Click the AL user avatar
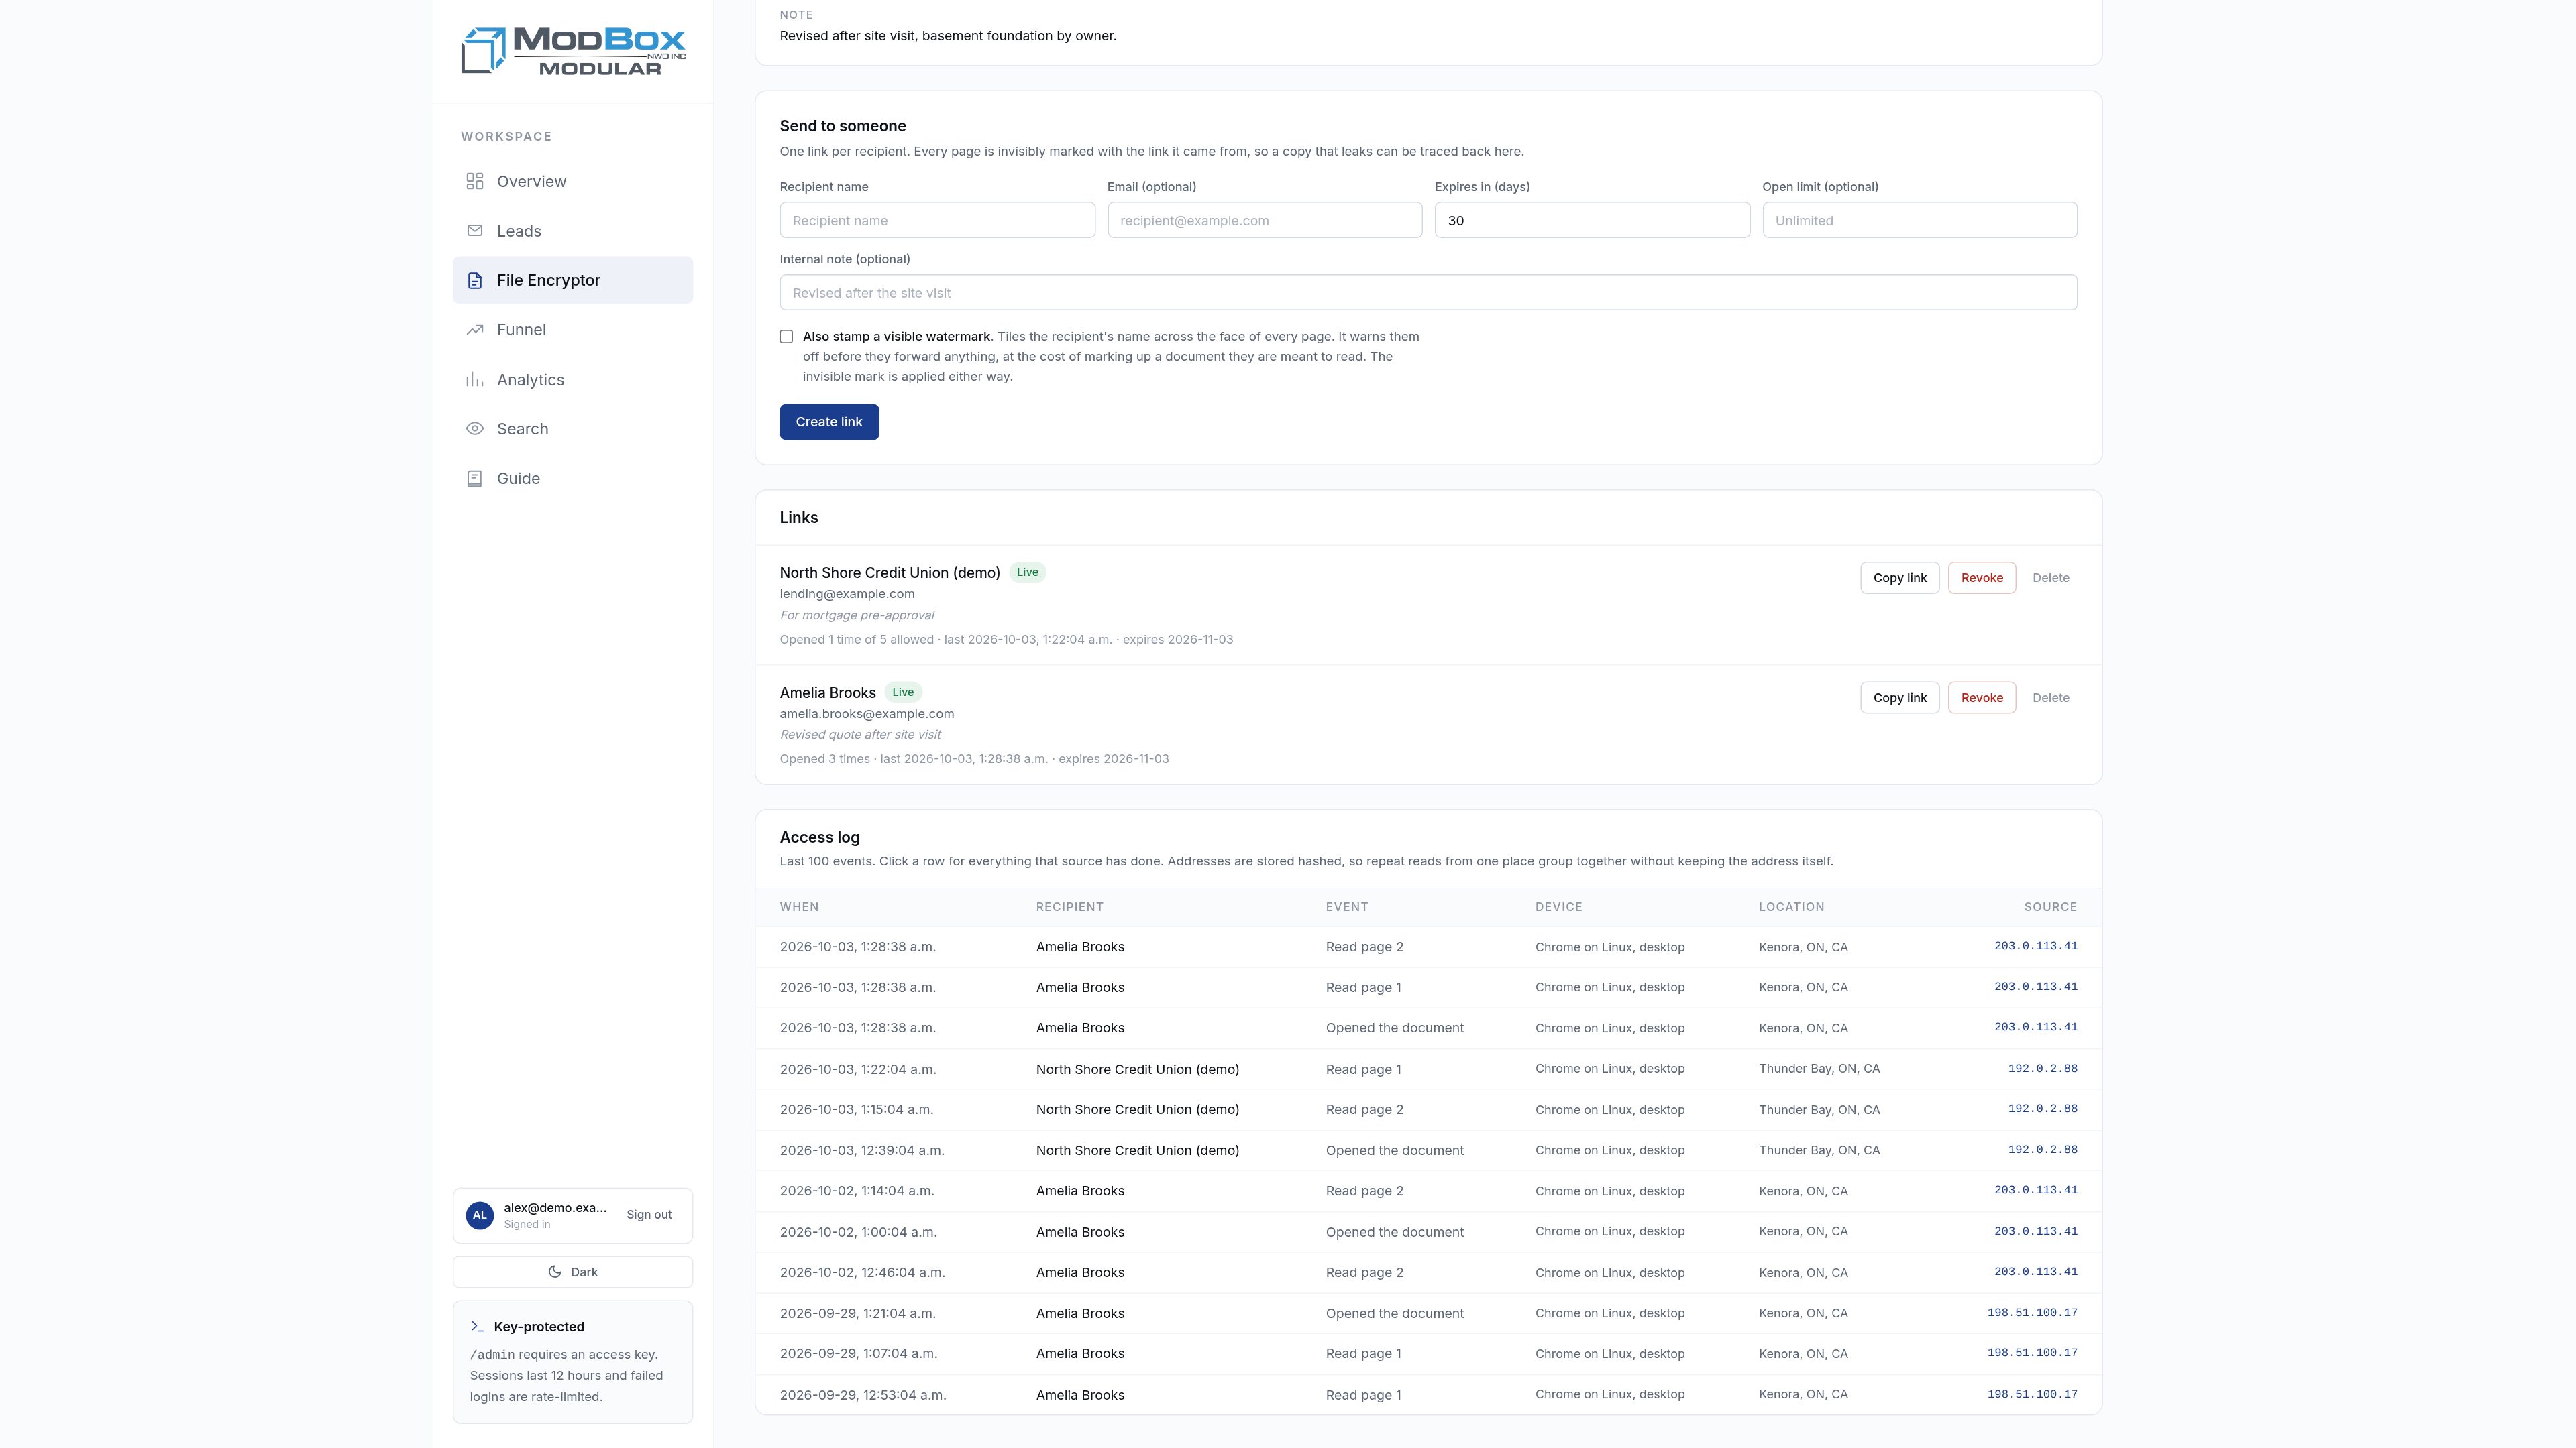This screenshot has height=1448, width=2576. pos(480,1215)
